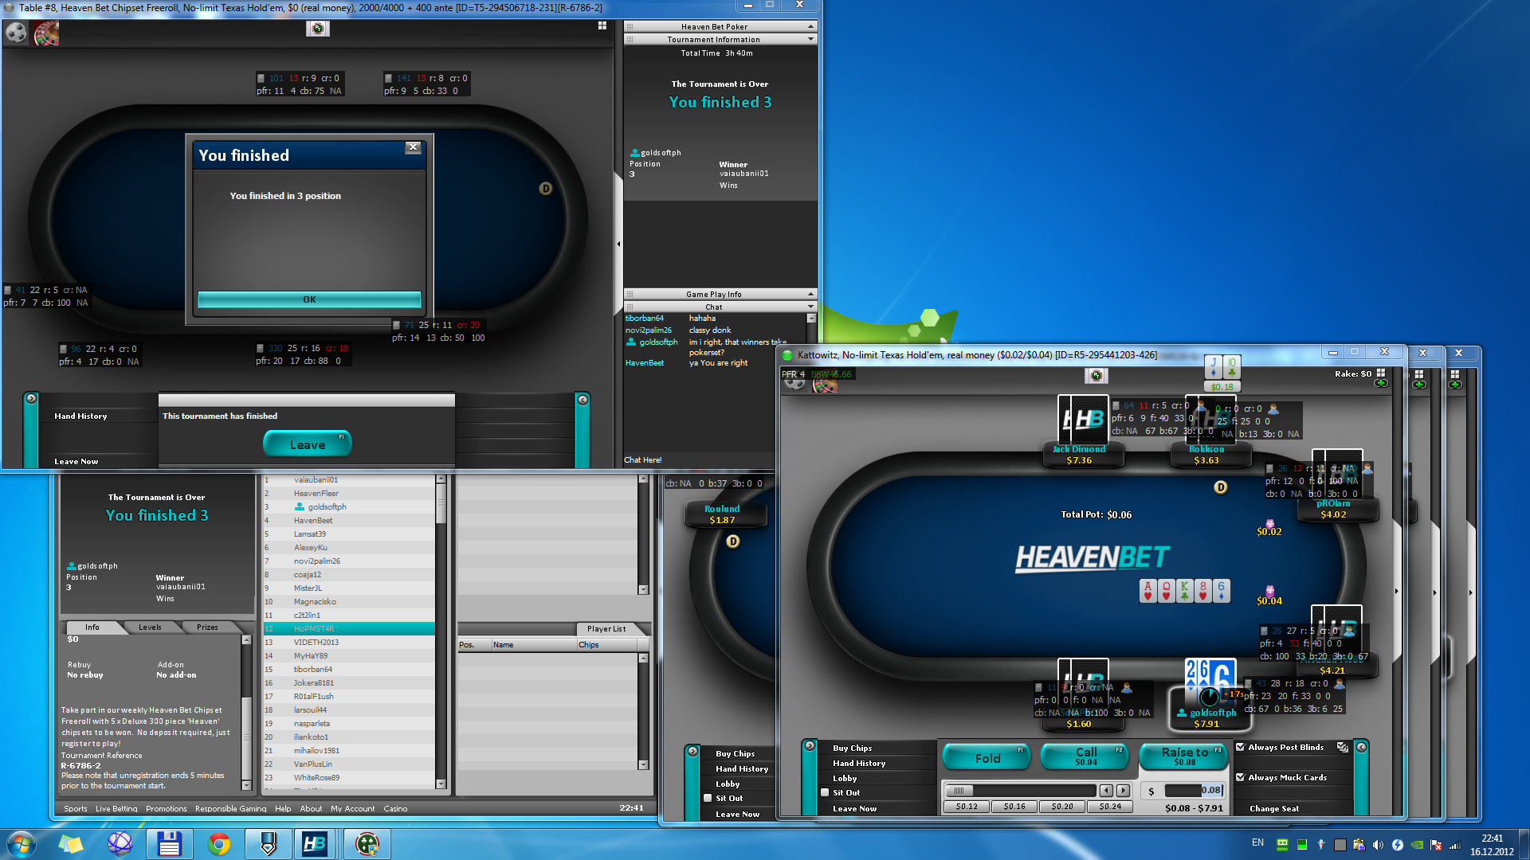Click the PokerTracker badge icon on tournament table
This screenshot has width=1530, height=860.
[x=317, y=29]
